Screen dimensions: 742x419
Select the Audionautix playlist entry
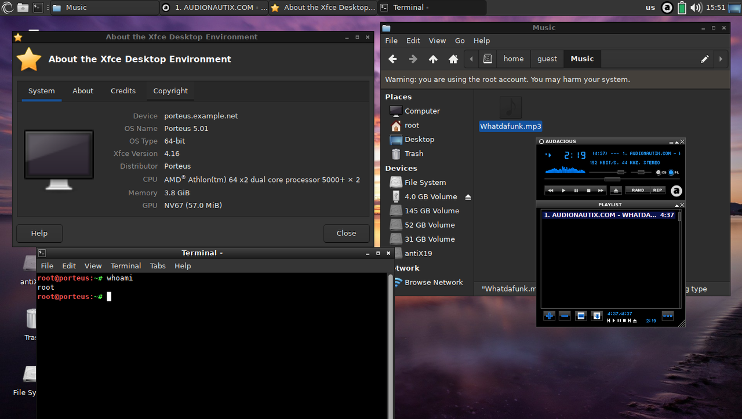[x=609, y=215]
